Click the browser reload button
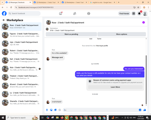The width and height of the screenshot is (151, 120). (11, 7)
